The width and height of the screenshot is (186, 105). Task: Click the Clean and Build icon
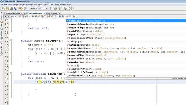point(55,8)
